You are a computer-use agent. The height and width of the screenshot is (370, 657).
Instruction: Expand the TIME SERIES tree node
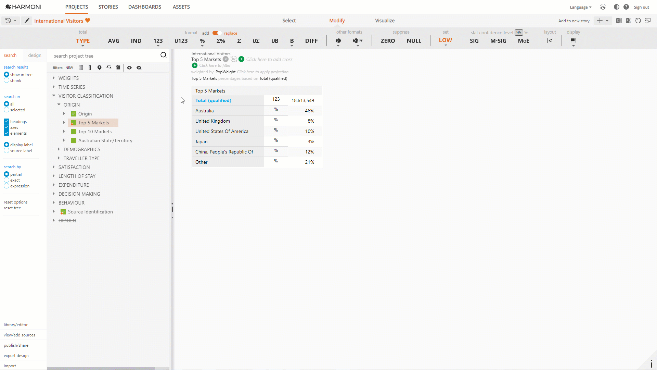coord(54,87)
